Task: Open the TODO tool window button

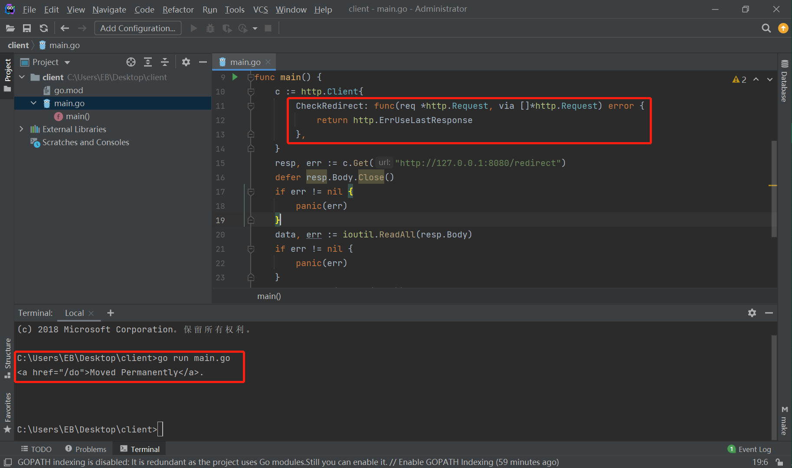Action: coord(36,449)
